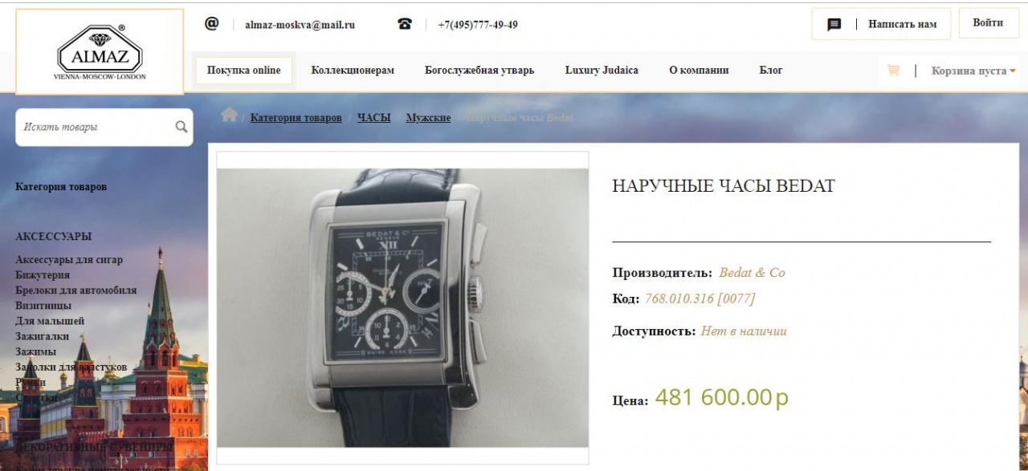1028x471 pixels.
Task: Expand the Корзина пуста cart dropdown
Action: (x=973, y=71)
